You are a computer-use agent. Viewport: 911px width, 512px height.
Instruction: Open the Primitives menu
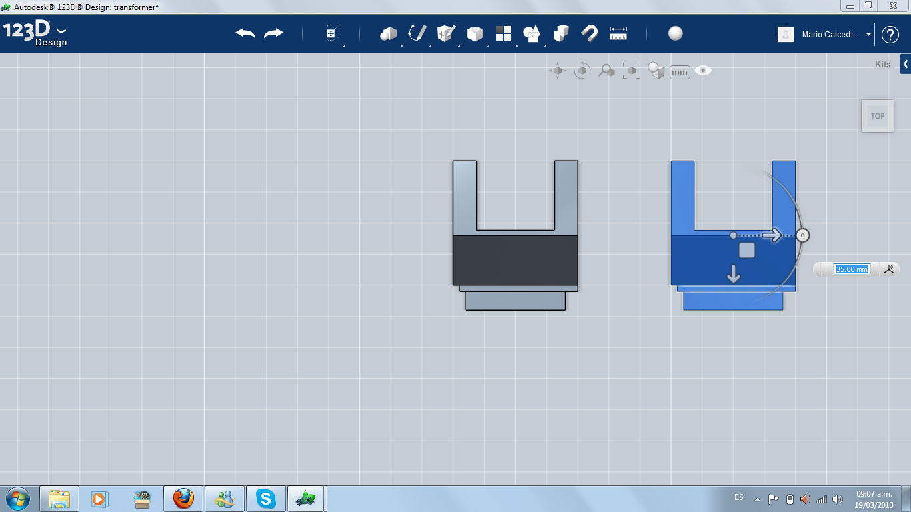point(388,33)
